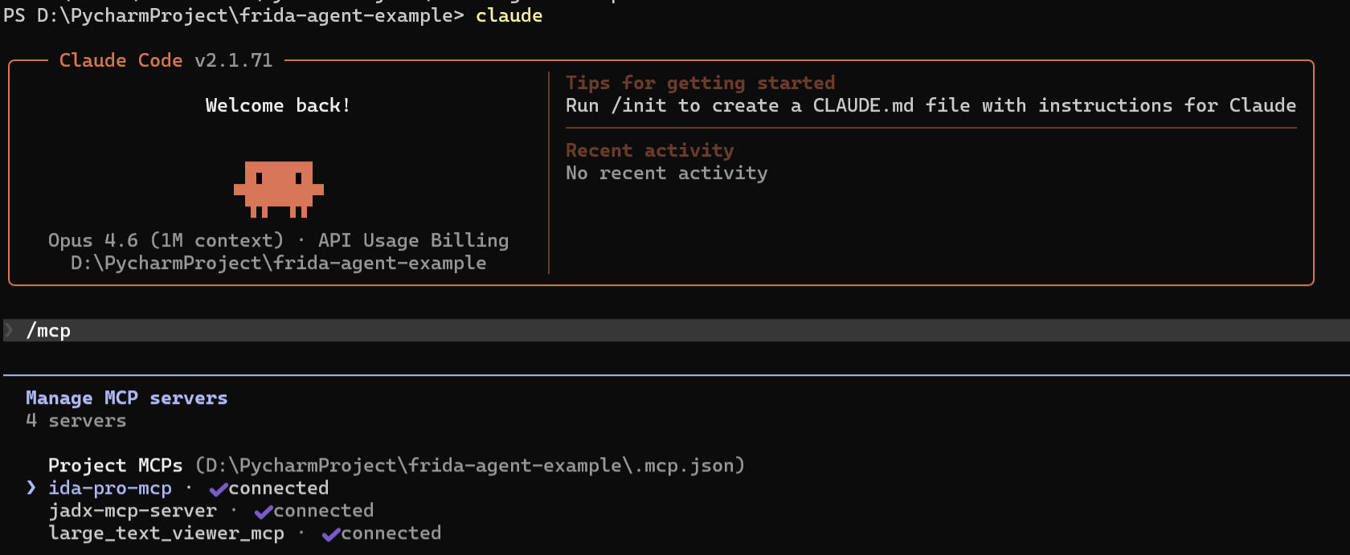1350x555 pixels.
Task: Click the /init command tip text
Action: (931, 105)
